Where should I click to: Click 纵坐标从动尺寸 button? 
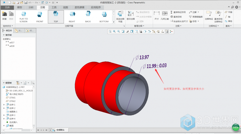click(x=179, y=21)
